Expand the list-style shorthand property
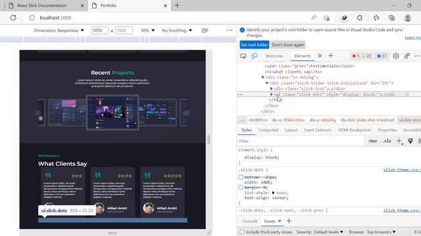 pos(274,193)
